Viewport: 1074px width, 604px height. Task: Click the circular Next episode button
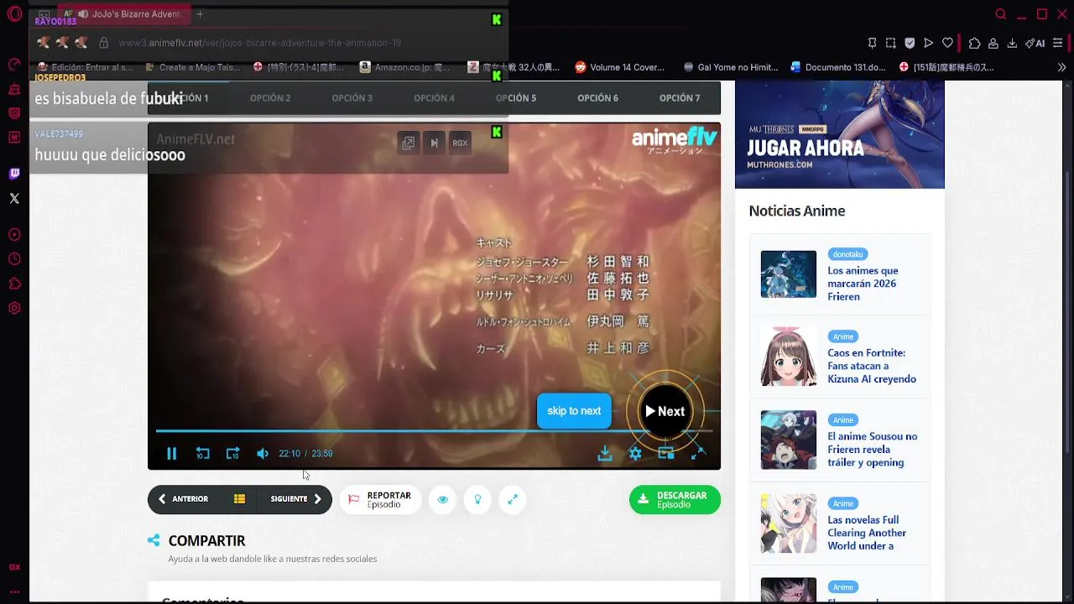tap(665, 411)
